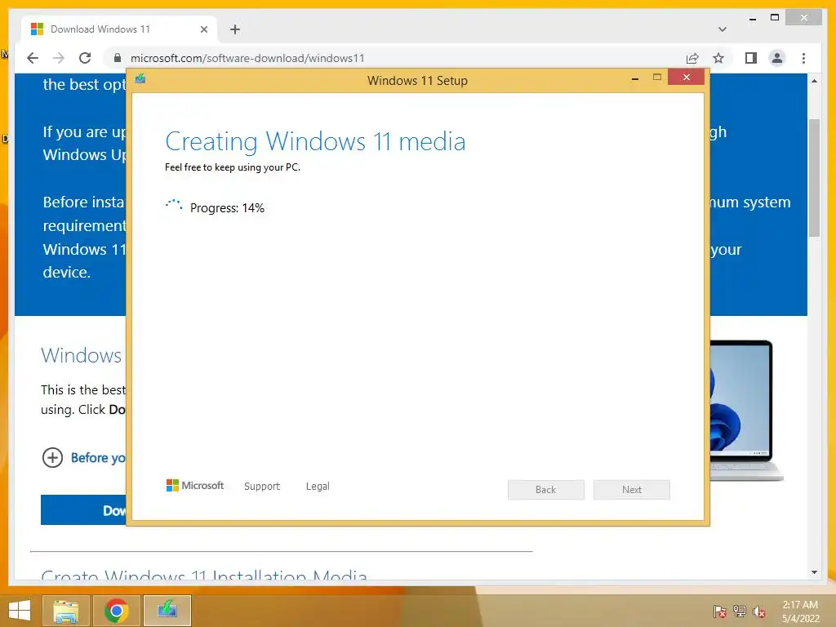Go back in Chrome browser
The image size is (836, 627).
tap(33, 58)
